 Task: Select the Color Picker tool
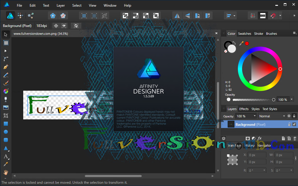[x=6, y=164]
